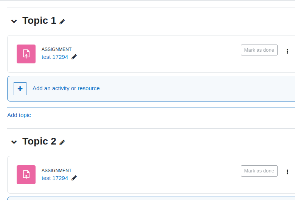
Task: Open three-dot menu for Topic 2 assignment
Action: (x=287, y=172)
